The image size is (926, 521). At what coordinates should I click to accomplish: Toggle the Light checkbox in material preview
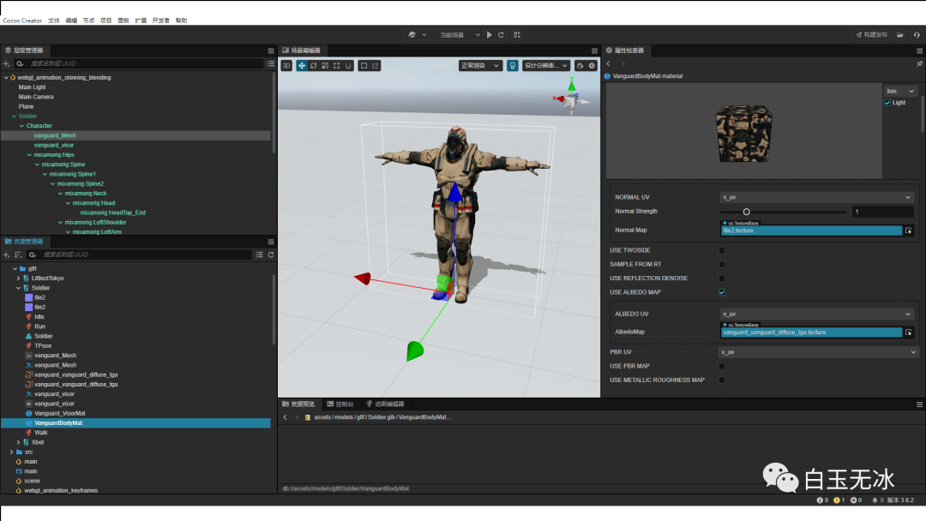[887, 103]
